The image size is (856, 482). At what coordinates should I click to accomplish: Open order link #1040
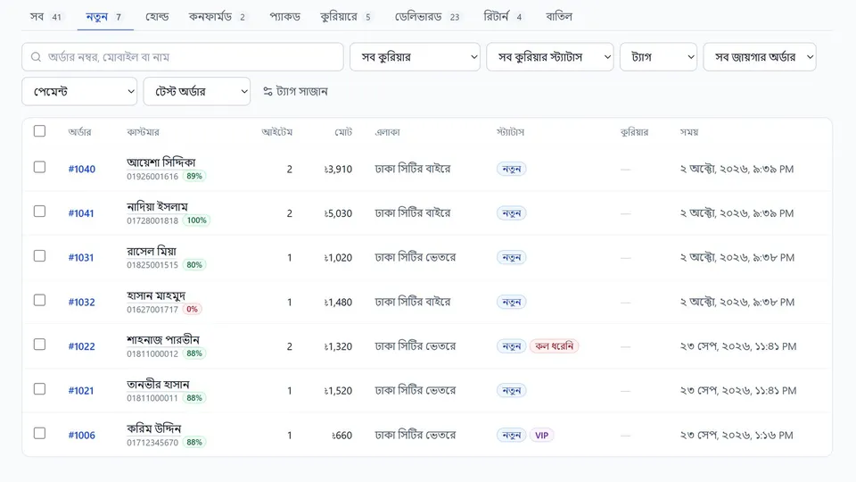coord(82,169)
